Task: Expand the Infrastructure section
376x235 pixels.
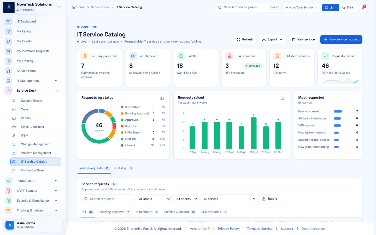Action: click(x=56, y=181)
